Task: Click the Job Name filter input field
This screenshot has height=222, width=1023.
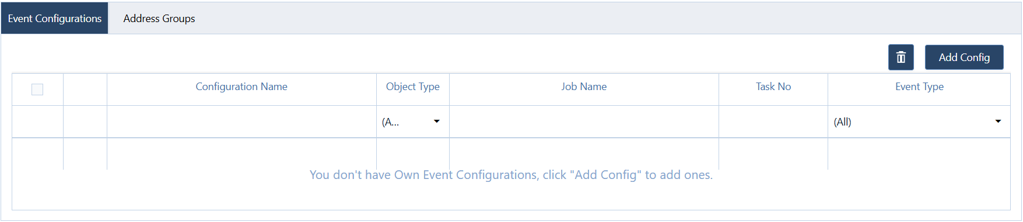Action: [x=584, y=121]
